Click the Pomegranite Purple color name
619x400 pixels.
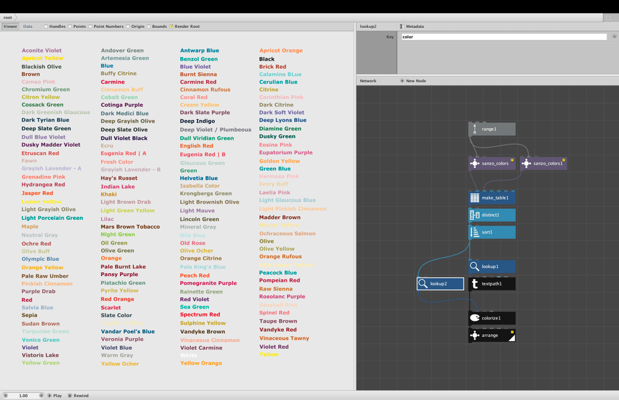[209, 283]
